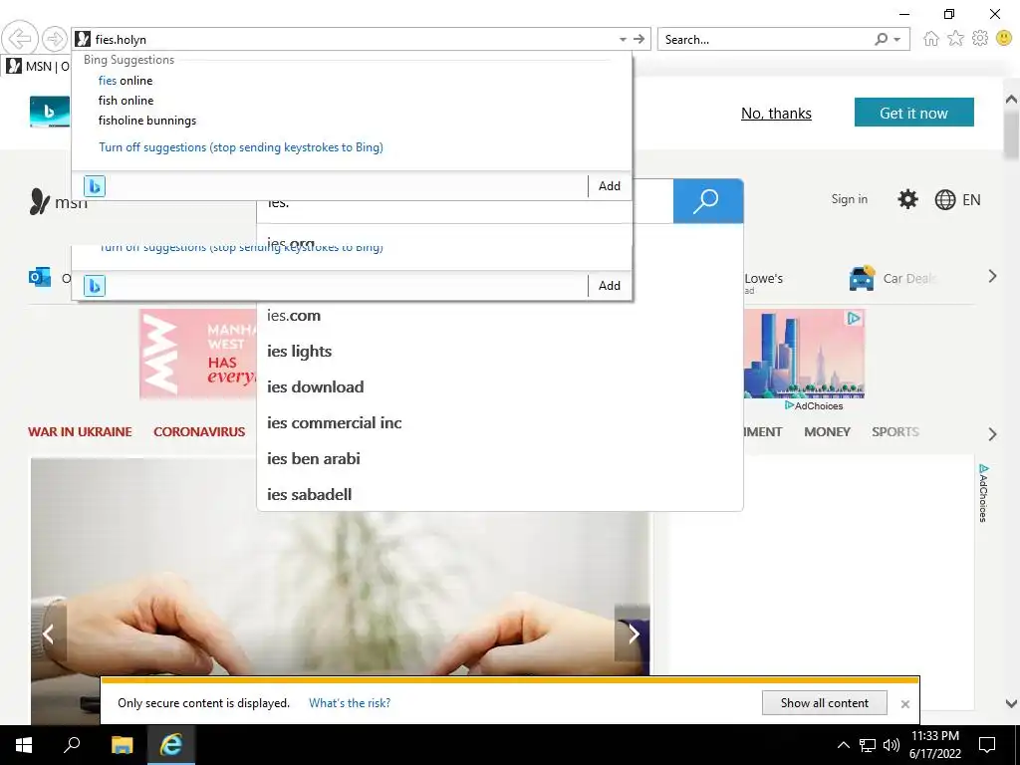
Task: Open the MONEY section
Action: coord(827,432)
